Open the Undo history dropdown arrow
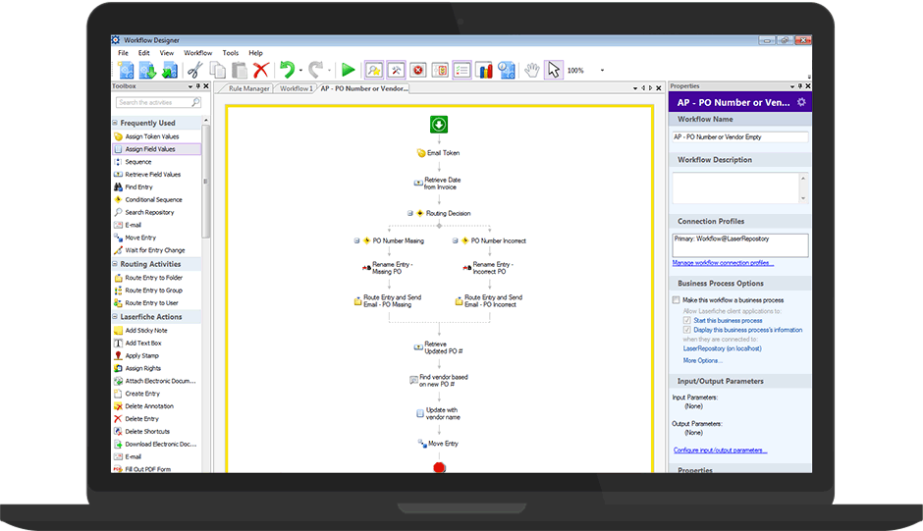This screenshot has height=531, width=923. click(300, 71)
